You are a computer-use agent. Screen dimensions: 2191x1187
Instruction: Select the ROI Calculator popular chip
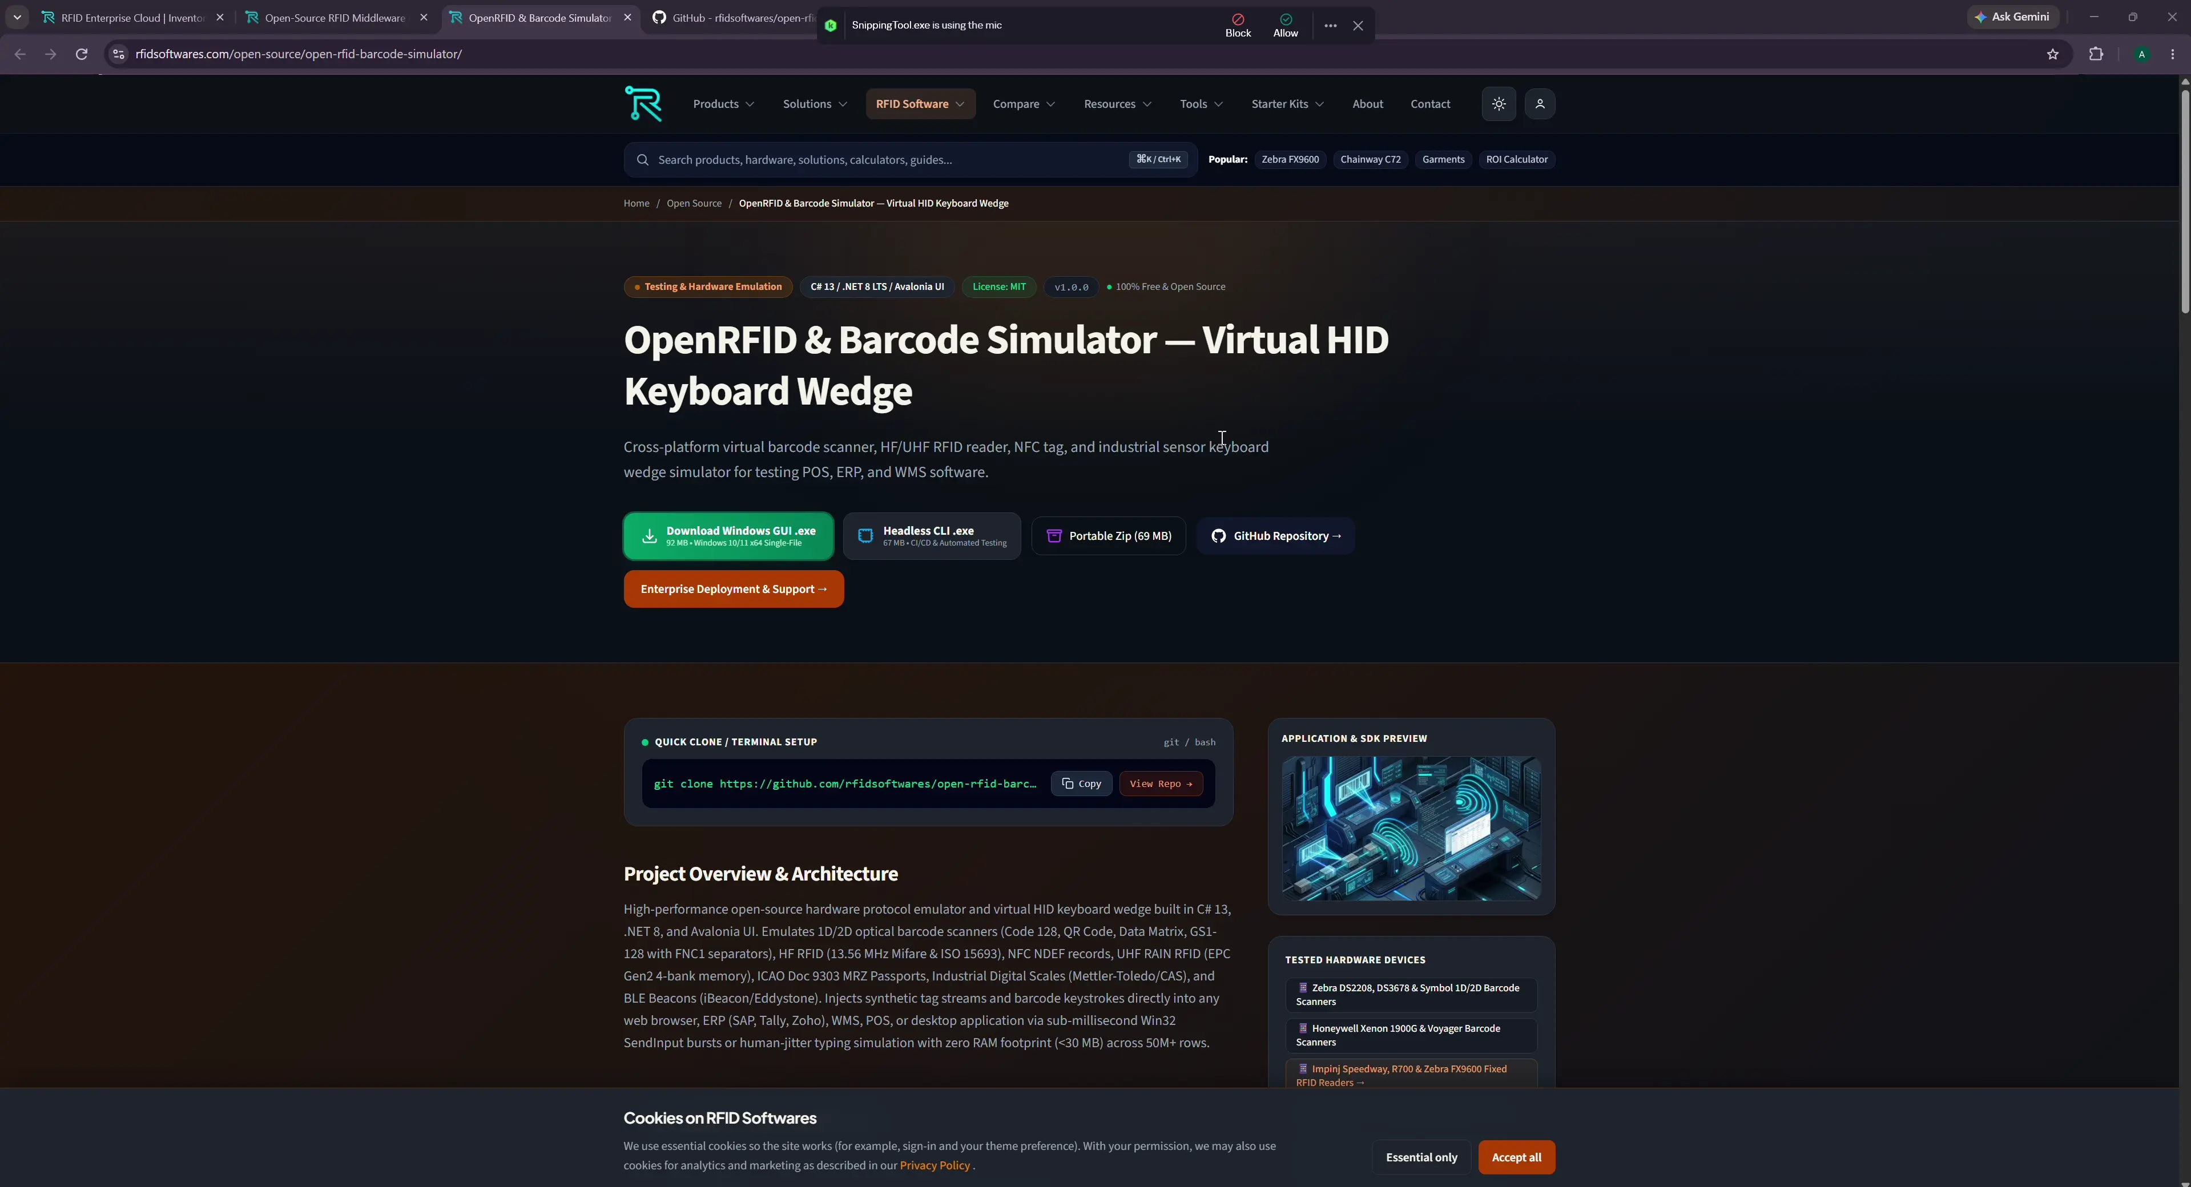coord(1517,160)
